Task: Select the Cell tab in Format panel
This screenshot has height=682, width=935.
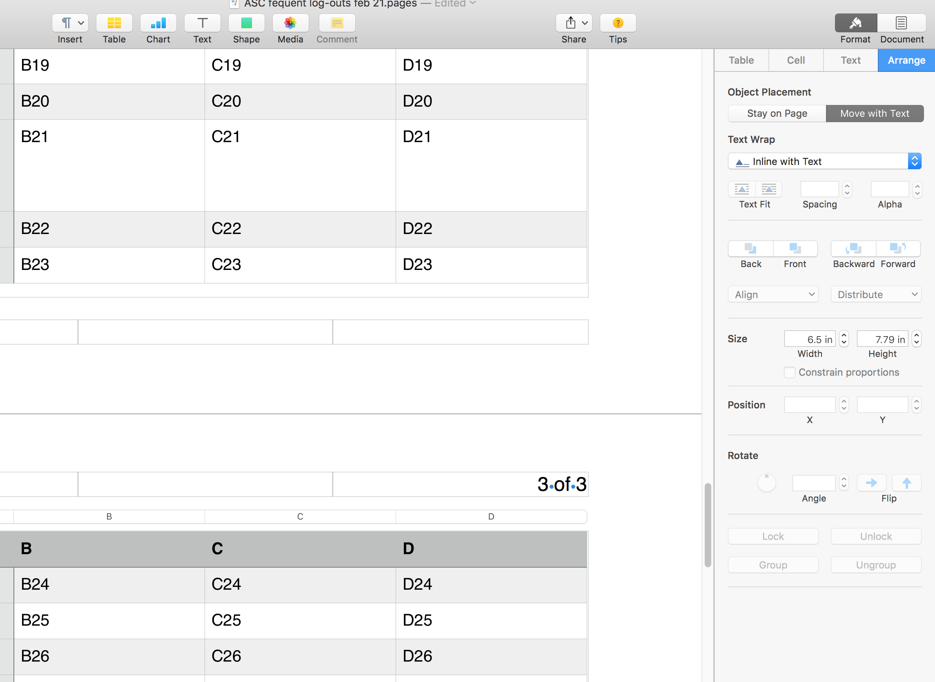Action: click(x=796, y=60)
